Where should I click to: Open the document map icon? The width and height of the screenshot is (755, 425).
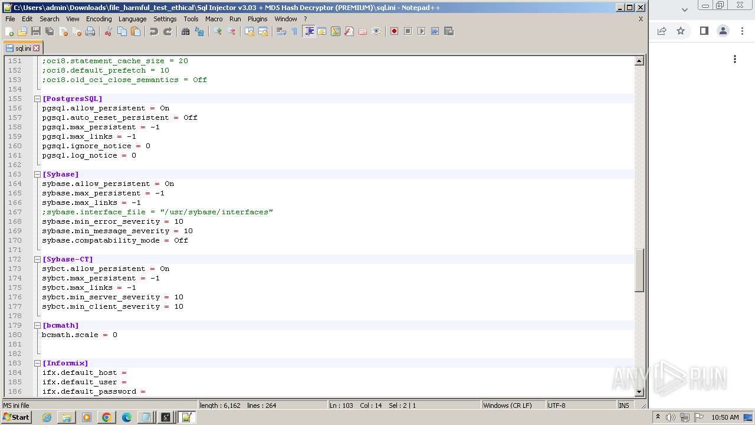pos(336,31)
